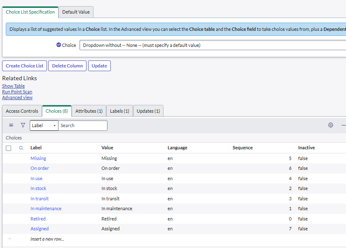This screenshot has width=346, height=248.
Task: Select the Attributes (1) tab
Action: coord(89,111)
